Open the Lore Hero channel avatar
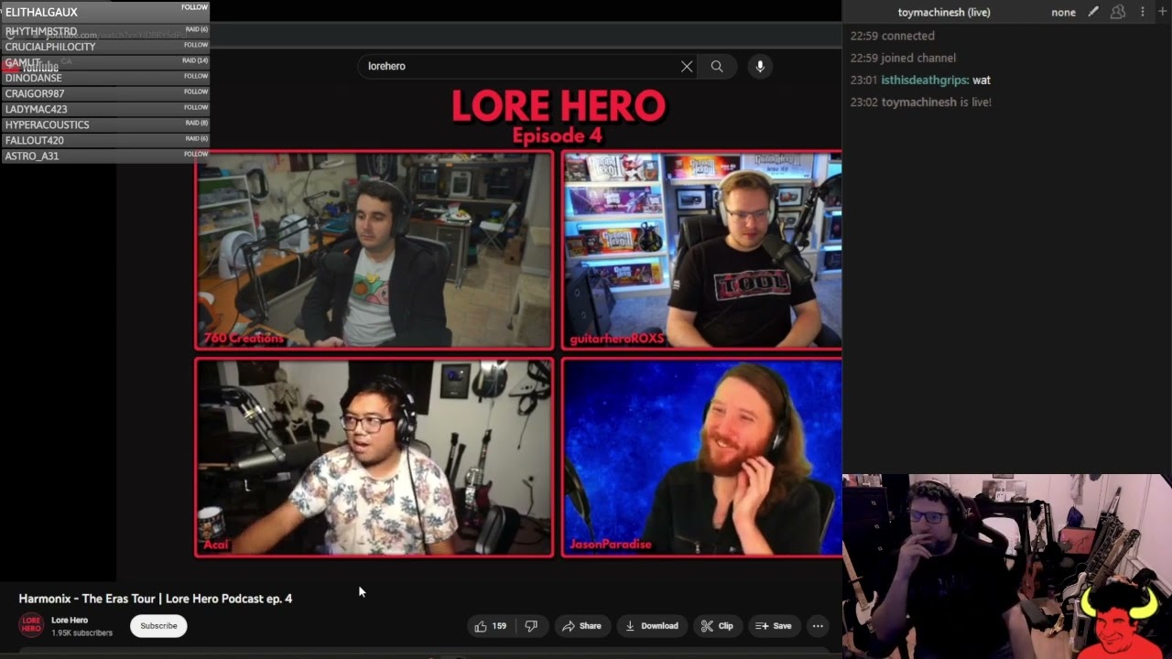The image size is (1172, 659). point(31,626)
